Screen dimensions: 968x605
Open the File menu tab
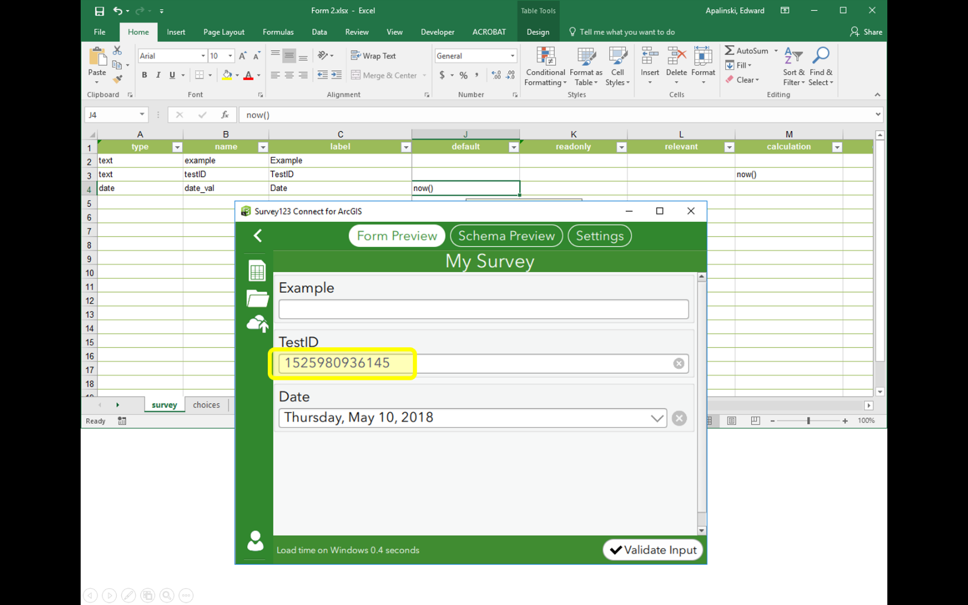100,32
